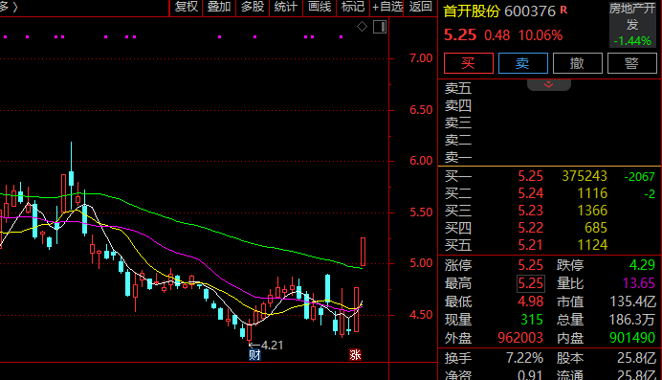Open the 统计 statistics tool

point(286,7)
